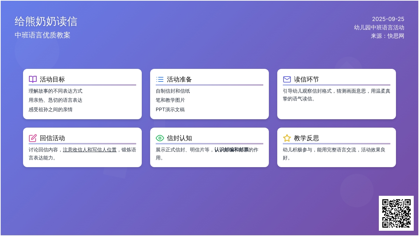Click the 读信环节 card heading
This screenshot has height=236, width=419.
(x=307, y=79)
